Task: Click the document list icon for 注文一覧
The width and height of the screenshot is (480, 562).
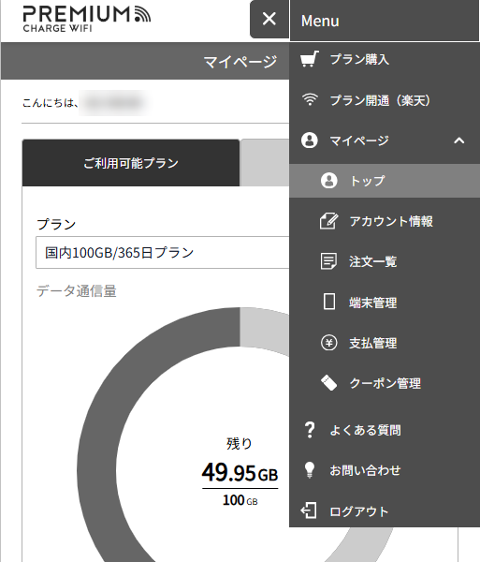Action: [x=329, y=261]
